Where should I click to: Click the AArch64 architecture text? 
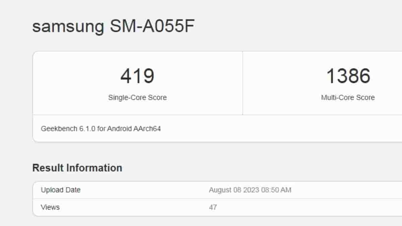147,129
